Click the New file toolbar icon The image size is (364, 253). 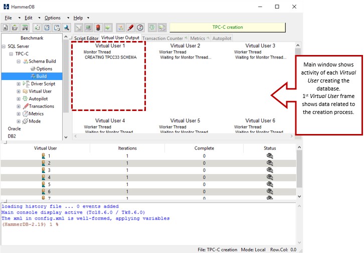point(5,27)
